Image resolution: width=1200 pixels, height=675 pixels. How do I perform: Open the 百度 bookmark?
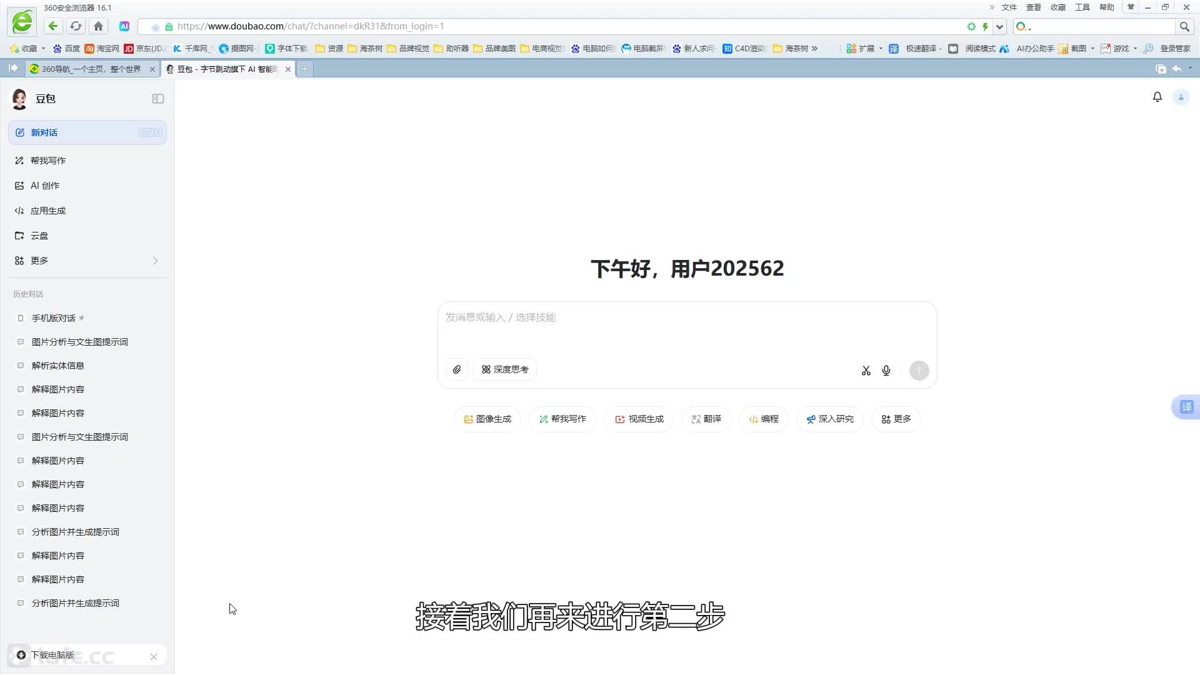[x=66, y=48]
